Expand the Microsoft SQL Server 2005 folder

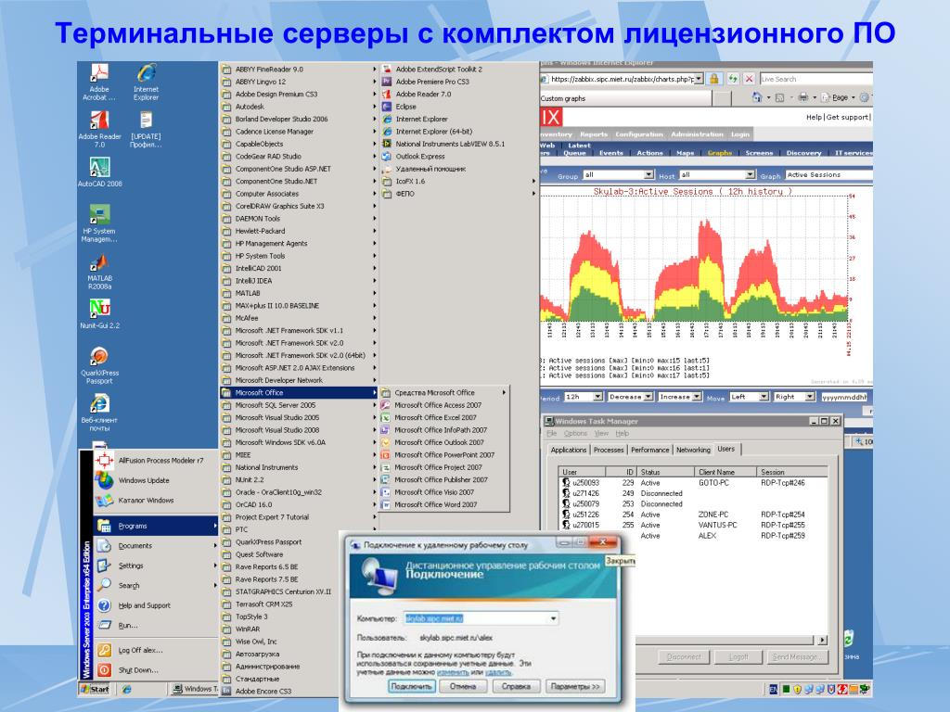click(x=299, y=405)
